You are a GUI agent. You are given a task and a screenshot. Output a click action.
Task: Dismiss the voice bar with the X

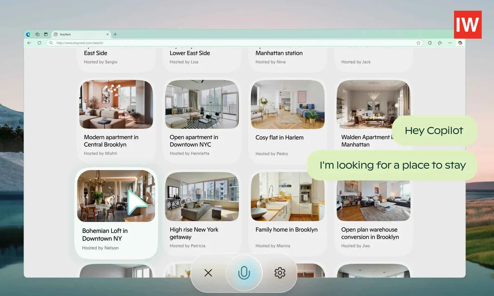(x=208, y=273)
